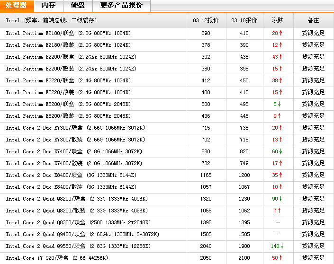Select Intel Core i7 920/联盒 row name
334x264 pixels.
pyautogui.click(x=57, y=258)
